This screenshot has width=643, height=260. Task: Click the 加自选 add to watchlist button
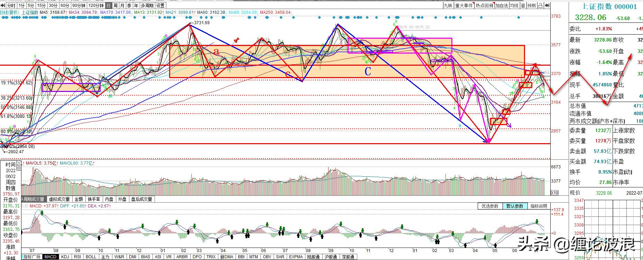tap(501, 6)
